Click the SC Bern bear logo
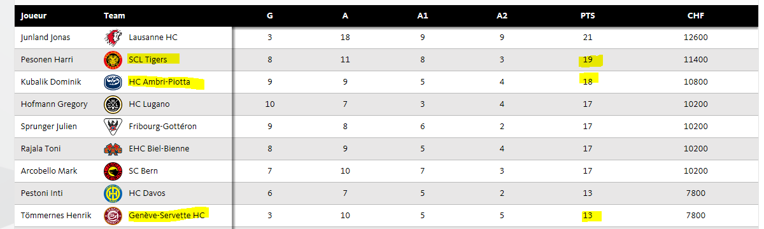Viewport: 764px width, 229px height. [113, 171]
